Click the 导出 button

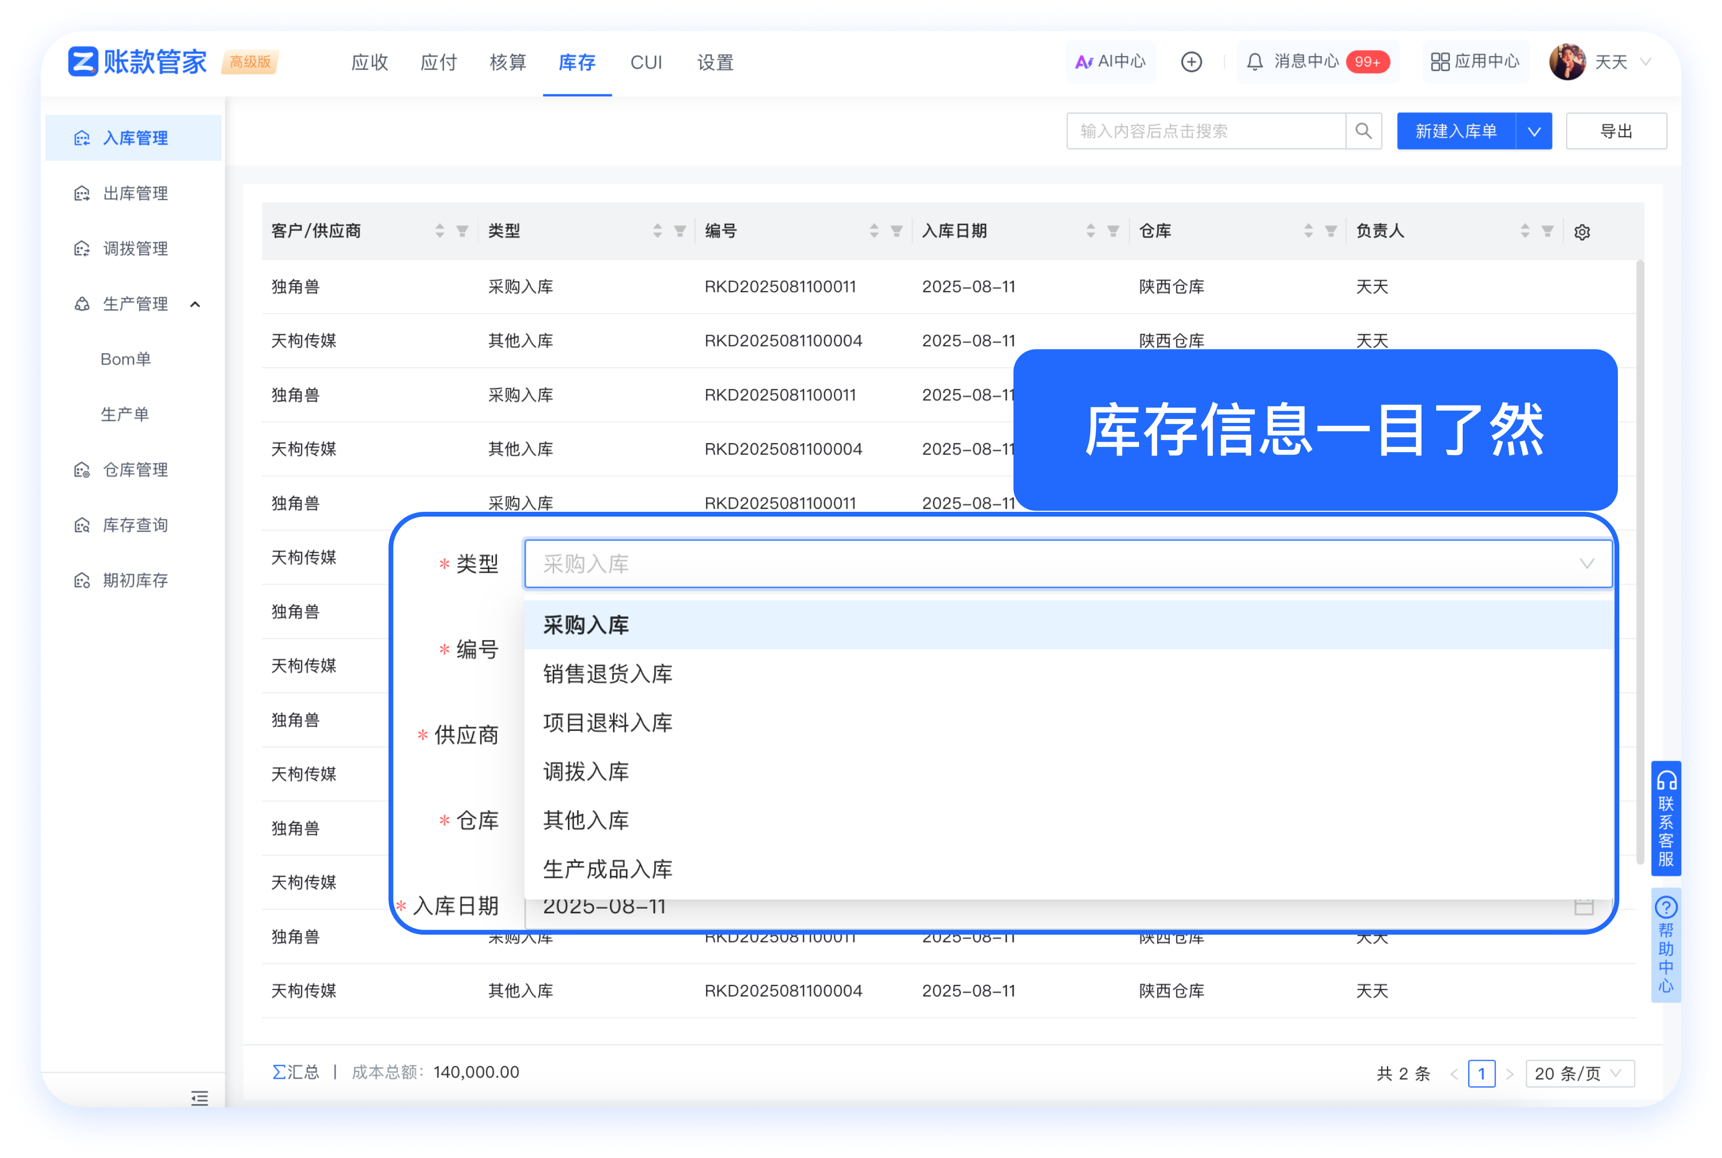click(x=1616, y=132)
